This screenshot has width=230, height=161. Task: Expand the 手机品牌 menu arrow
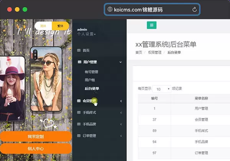[x=121, y=124]
